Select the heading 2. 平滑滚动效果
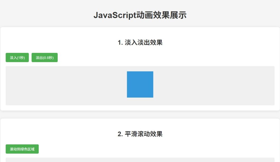 tap(140, 134)
